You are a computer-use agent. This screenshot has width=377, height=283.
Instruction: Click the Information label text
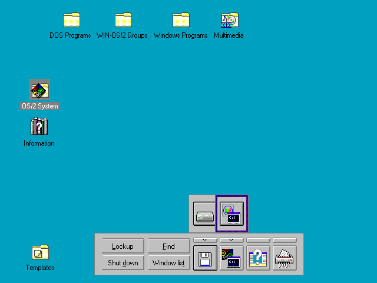click(39, 143)
